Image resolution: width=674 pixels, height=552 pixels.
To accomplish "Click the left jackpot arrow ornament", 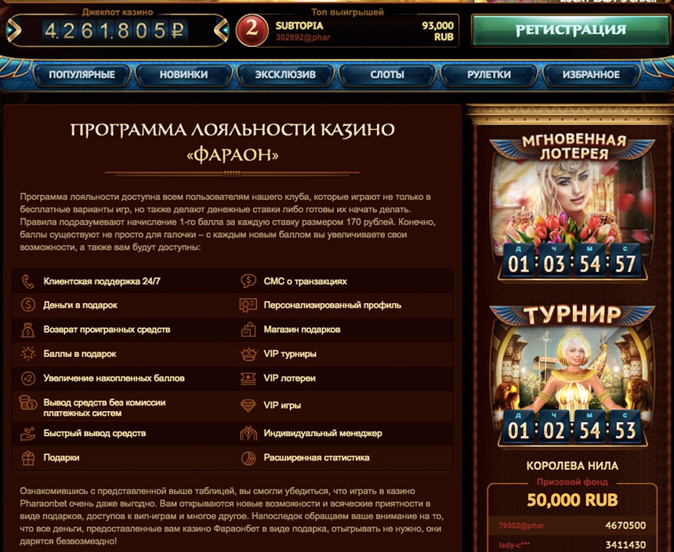I will (13, 30).
